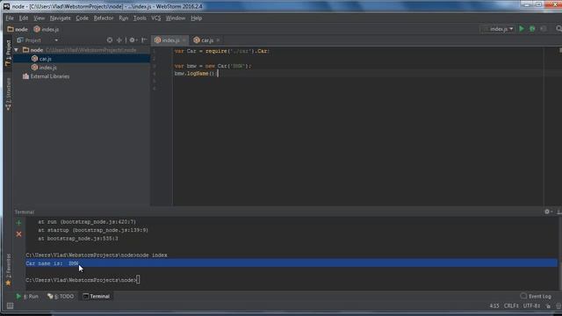Viewport: 562px width, 316px height.
Task: Click index.js breadcrumb in navigation bar
Action: tap(47, 29)
